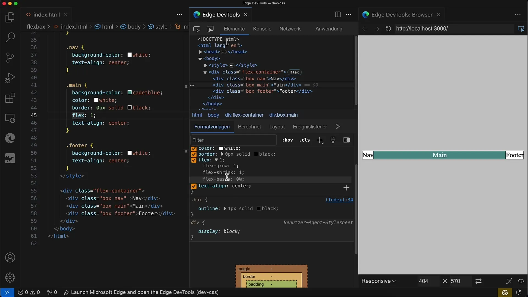Open the Remote Explorer view

pyautogui.click(x=10, y=118)
